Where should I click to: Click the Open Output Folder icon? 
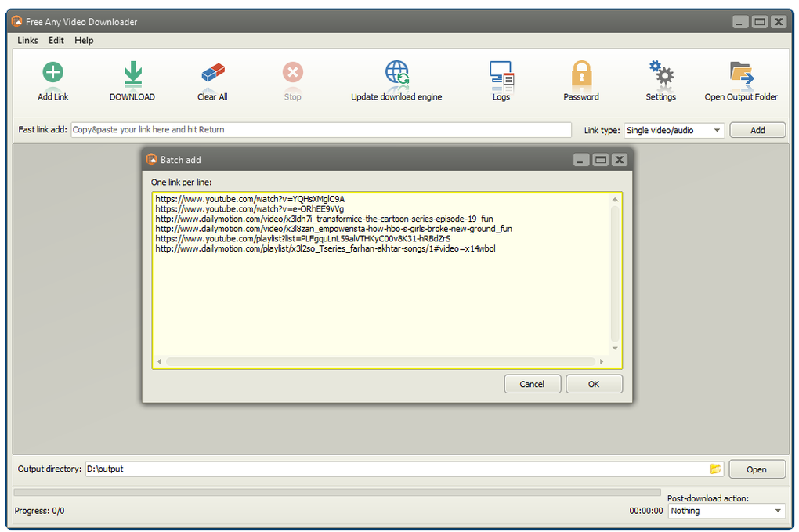click(x=741, y=73)
